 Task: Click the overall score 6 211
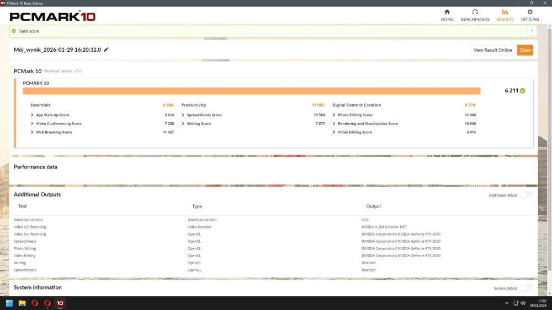pos(512,91)
